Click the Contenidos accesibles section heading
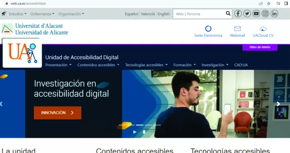The image size is (290, 153). point(135,151)
